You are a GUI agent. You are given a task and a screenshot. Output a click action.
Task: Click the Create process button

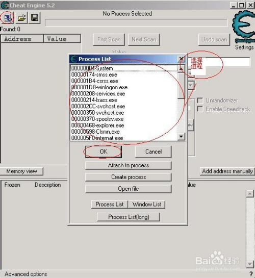pyautogui.click(x=129, y=177)
